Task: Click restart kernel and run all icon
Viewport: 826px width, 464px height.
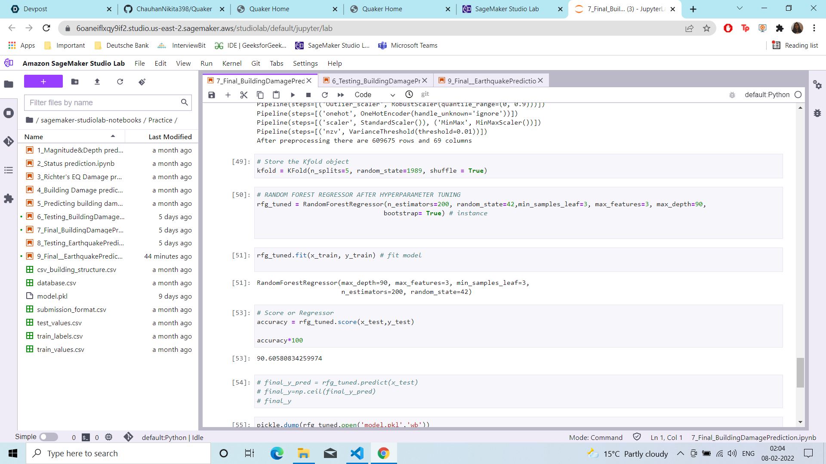Action: 341,95
